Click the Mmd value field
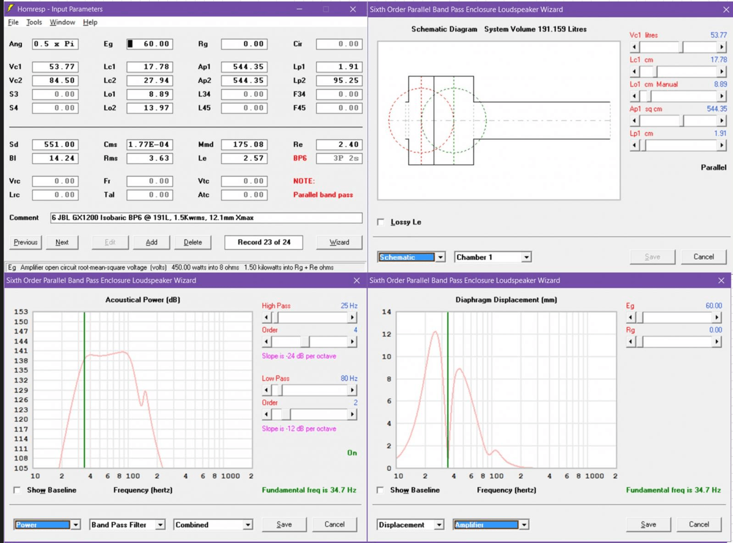The height and width of the screenshot is (543, 733). [x=244, y=145]
